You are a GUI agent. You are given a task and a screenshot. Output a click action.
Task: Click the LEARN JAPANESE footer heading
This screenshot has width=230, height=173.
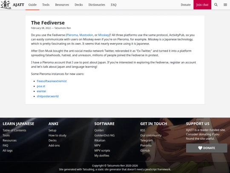[18, 124]
